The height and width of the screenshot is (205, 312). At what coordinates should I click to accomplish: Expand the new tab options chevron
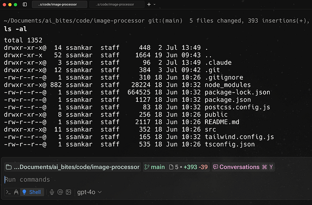click(154, 4)
